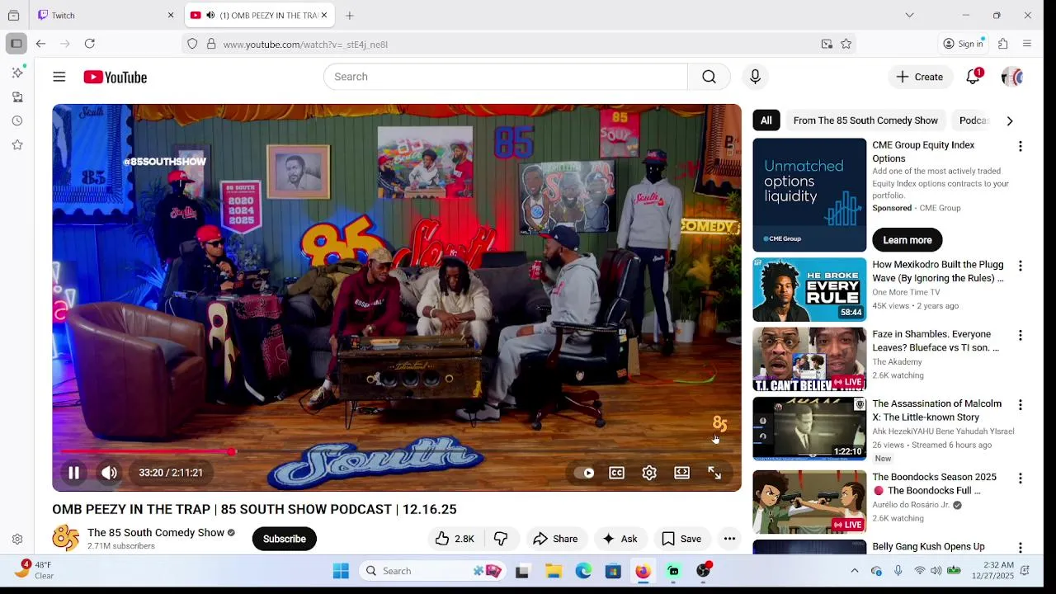
Task: Pause the video
Action: 73,473
